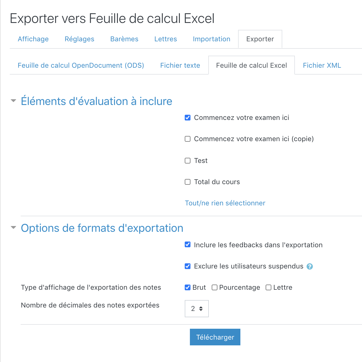Go to Feuille de calcul OpenDocument (ODS) tab
Screen dimensions: 362x362
tap(81, 65)
